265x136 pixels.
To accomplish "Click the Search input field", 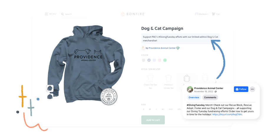I will [74, 14].
